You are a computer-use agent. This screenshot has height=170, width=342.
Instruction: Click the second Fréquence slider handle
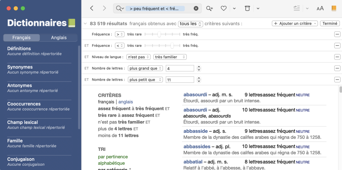[x=172, y=46]
